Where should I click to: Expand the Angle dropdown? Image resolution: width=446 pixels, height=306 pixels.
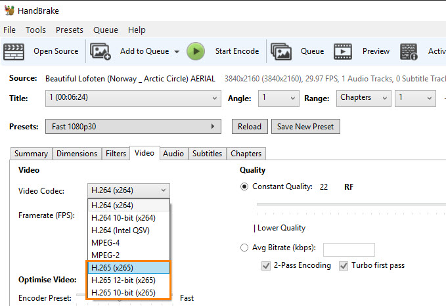(x=279, y=98)
